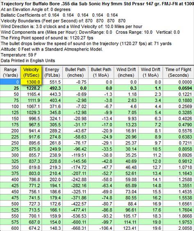This screenshot has height=231, width=194.
Task: Select the highlighted velocity cell 1300.0
Action: coord(31,82)
